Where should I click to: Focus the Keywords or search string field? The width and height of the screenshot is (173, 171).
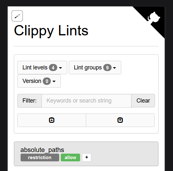(86, 101)
